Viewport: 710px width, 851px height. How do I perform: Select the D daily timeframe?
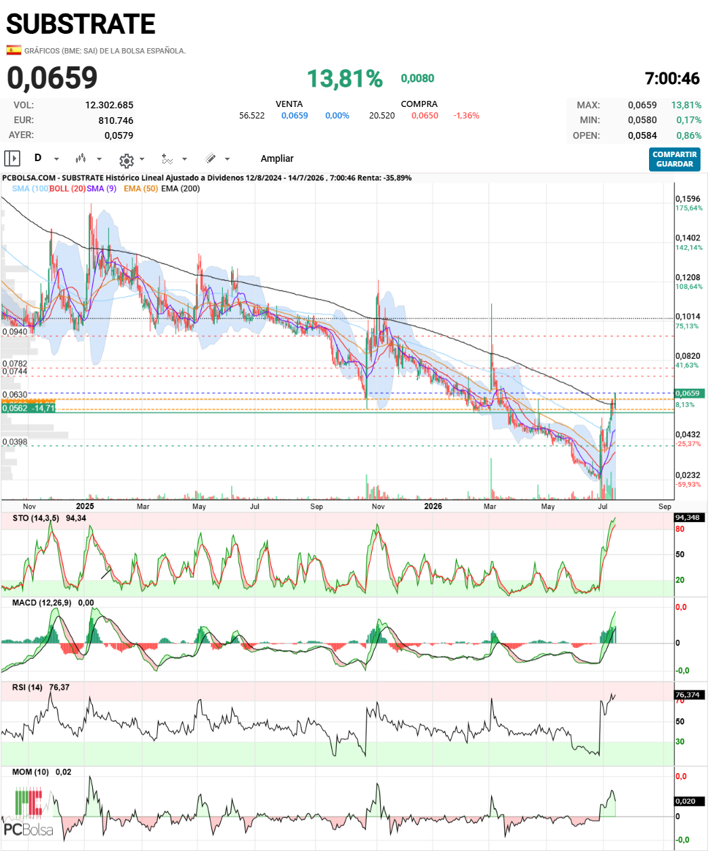point(38,158)
